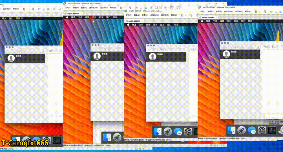Pause the VM in the leftmost VMware window
Viewport: 283px width, 152px height.
pyautogui.click(x=24, y=9)
